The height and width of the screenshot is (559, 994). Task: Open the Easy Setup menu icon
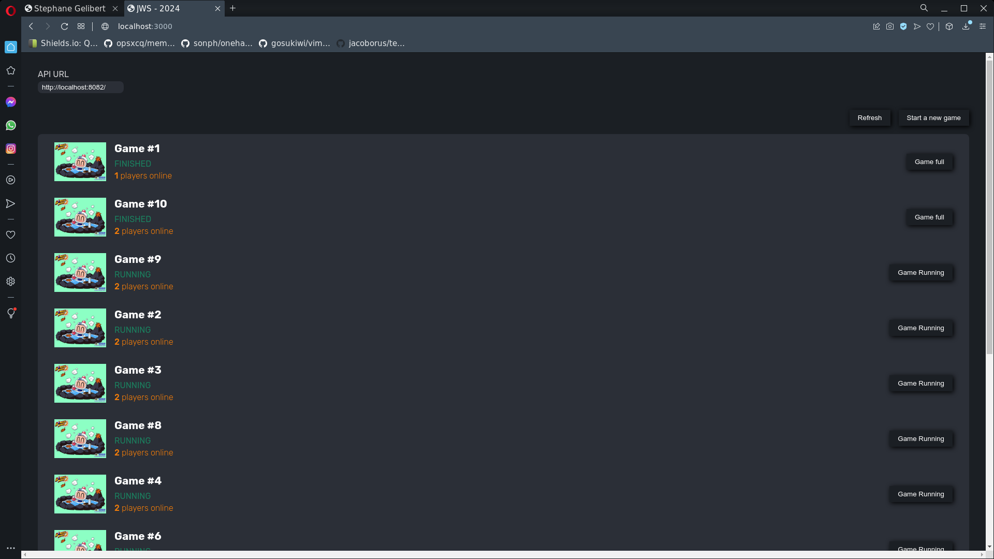pyautogui.click(x=983, y=26)
